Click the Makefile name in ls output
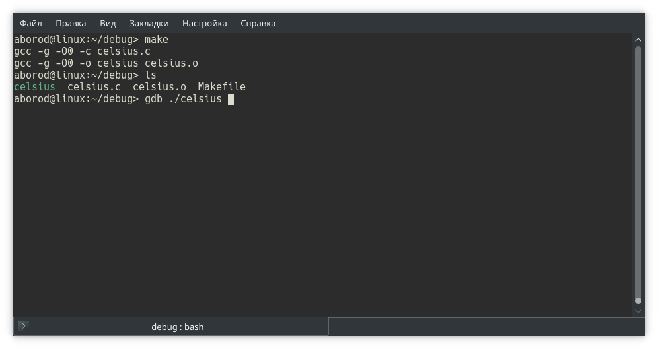This screenshot has width=658, height=349. point(221,87)
